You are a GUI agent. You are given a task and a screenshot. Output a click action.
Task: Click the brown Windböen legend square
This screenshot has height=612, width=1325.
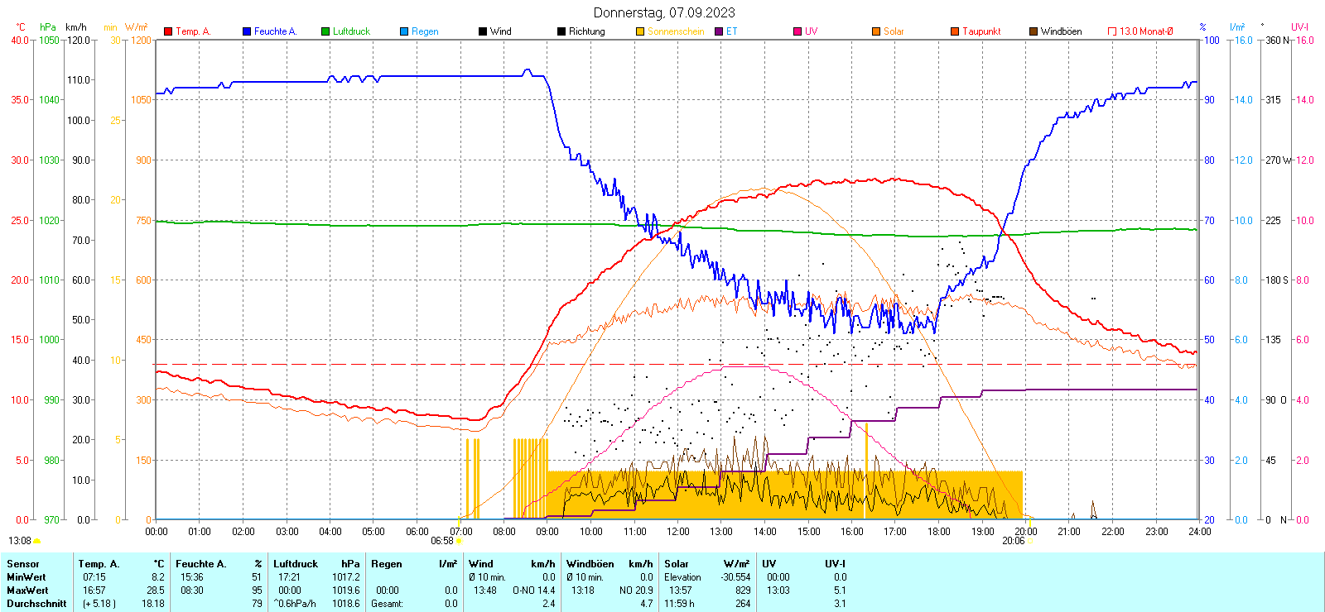(x=1033, y=31)
